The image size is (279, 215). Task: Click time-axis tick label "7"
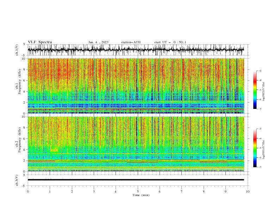tap(182, 191)
